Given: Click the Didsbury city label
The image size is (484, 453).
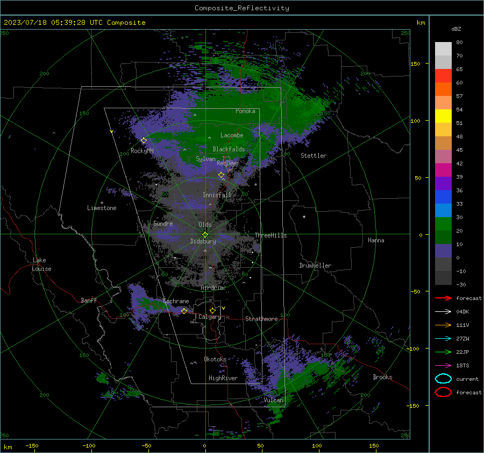Looking at the screenshot, I should (x=203, y=241).
